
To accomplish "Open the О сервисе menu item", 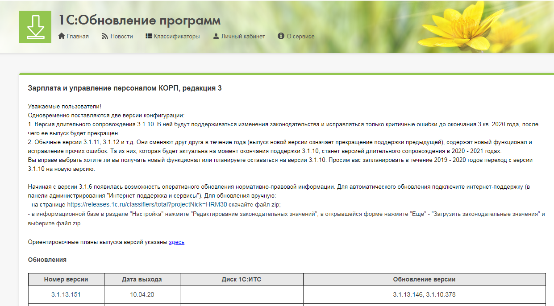I will point(300,36).
